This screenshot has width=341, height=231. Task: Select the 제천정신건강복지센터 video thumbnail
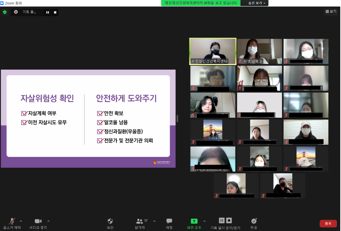pos(213,51)
